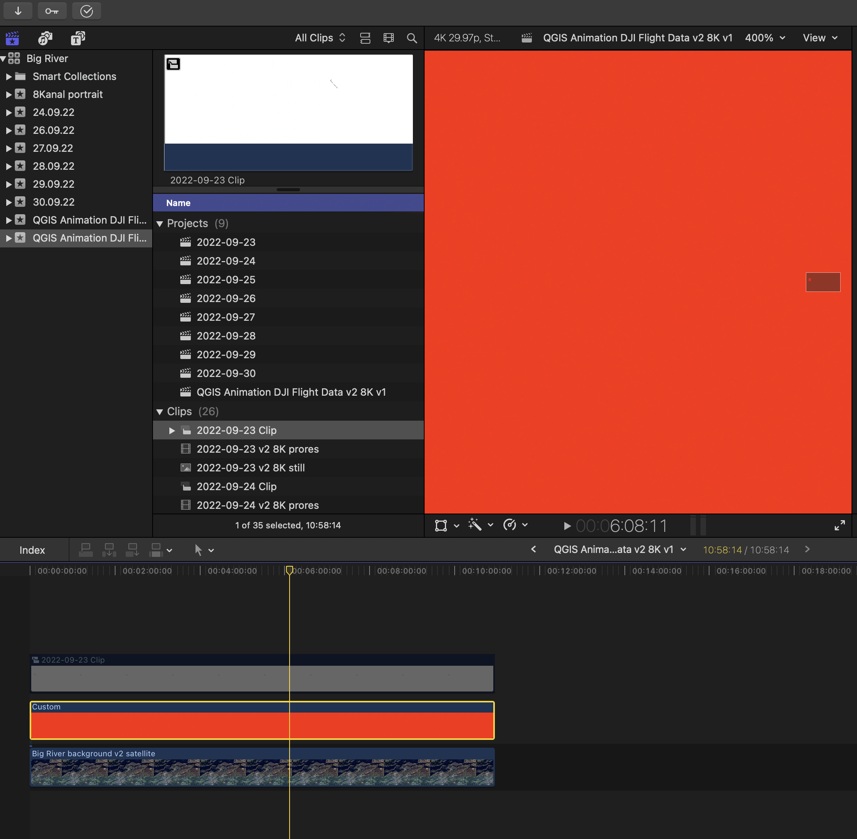Viewport: 857px width, 839px height.
Task: Open background tasks checkmark icon
Action: [86, 11]
